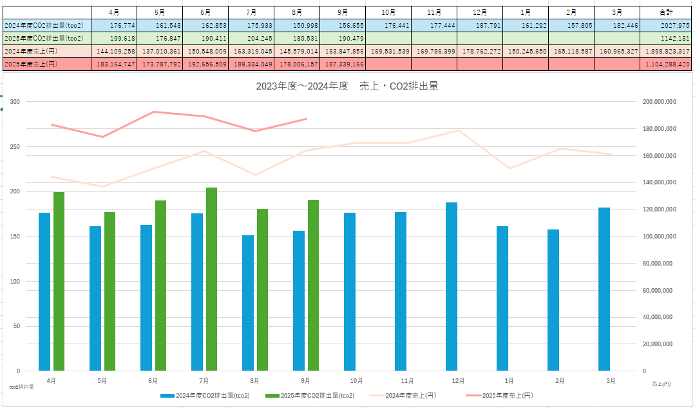Click the blue 3月 bar in chart
Viewport: 695px width, 408px height.
(604, 289)
